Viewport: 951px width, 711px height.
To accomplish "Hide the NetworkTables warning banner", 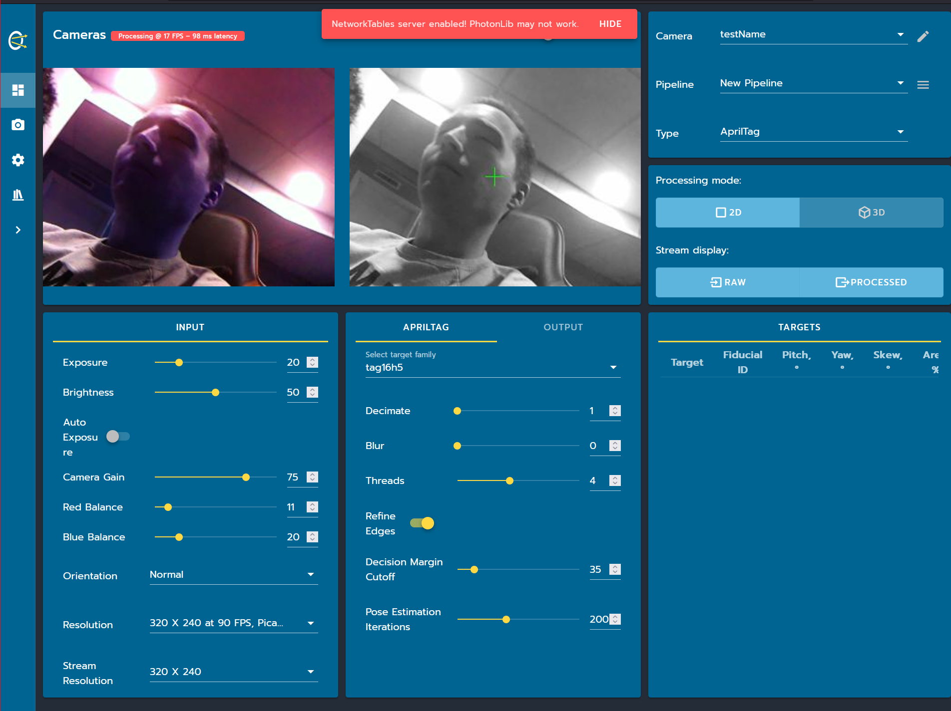I will pos(610,23).
